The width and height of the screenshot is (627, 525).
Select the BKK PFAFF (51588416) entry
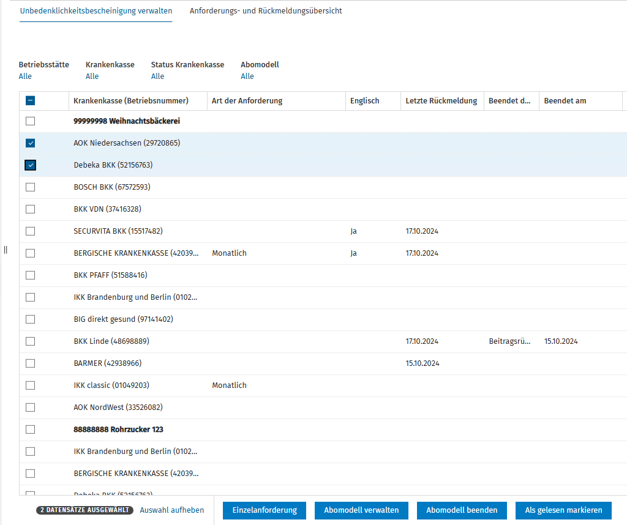coord(110,275)
